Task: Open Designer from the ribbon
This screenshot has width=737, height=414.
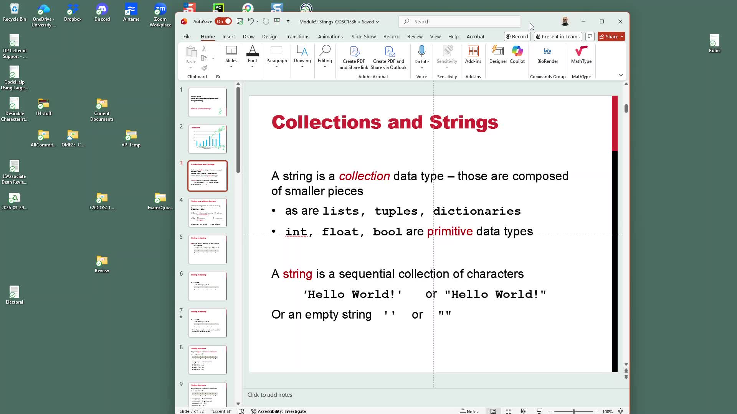Action: click(x=498, y=51)
